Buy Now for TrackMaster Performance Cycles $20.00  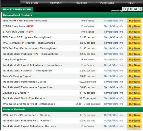point(134,82)
